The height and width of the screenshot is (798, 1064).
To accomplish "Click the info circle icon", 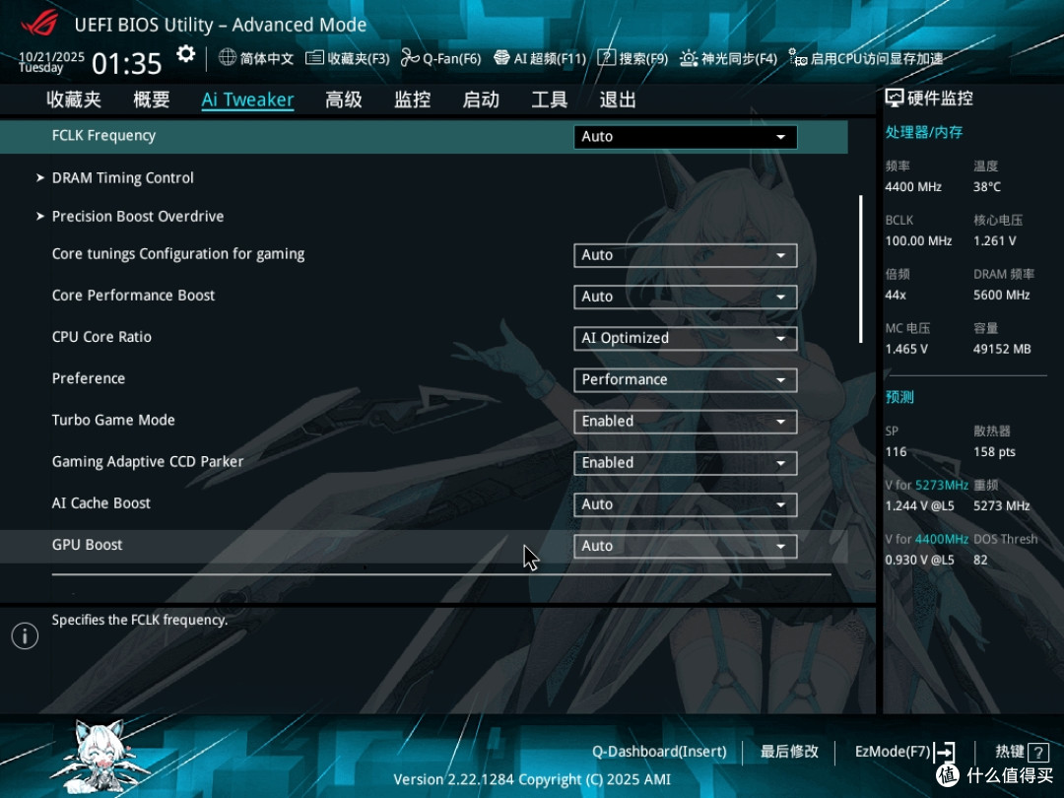I will click(25, 635).
